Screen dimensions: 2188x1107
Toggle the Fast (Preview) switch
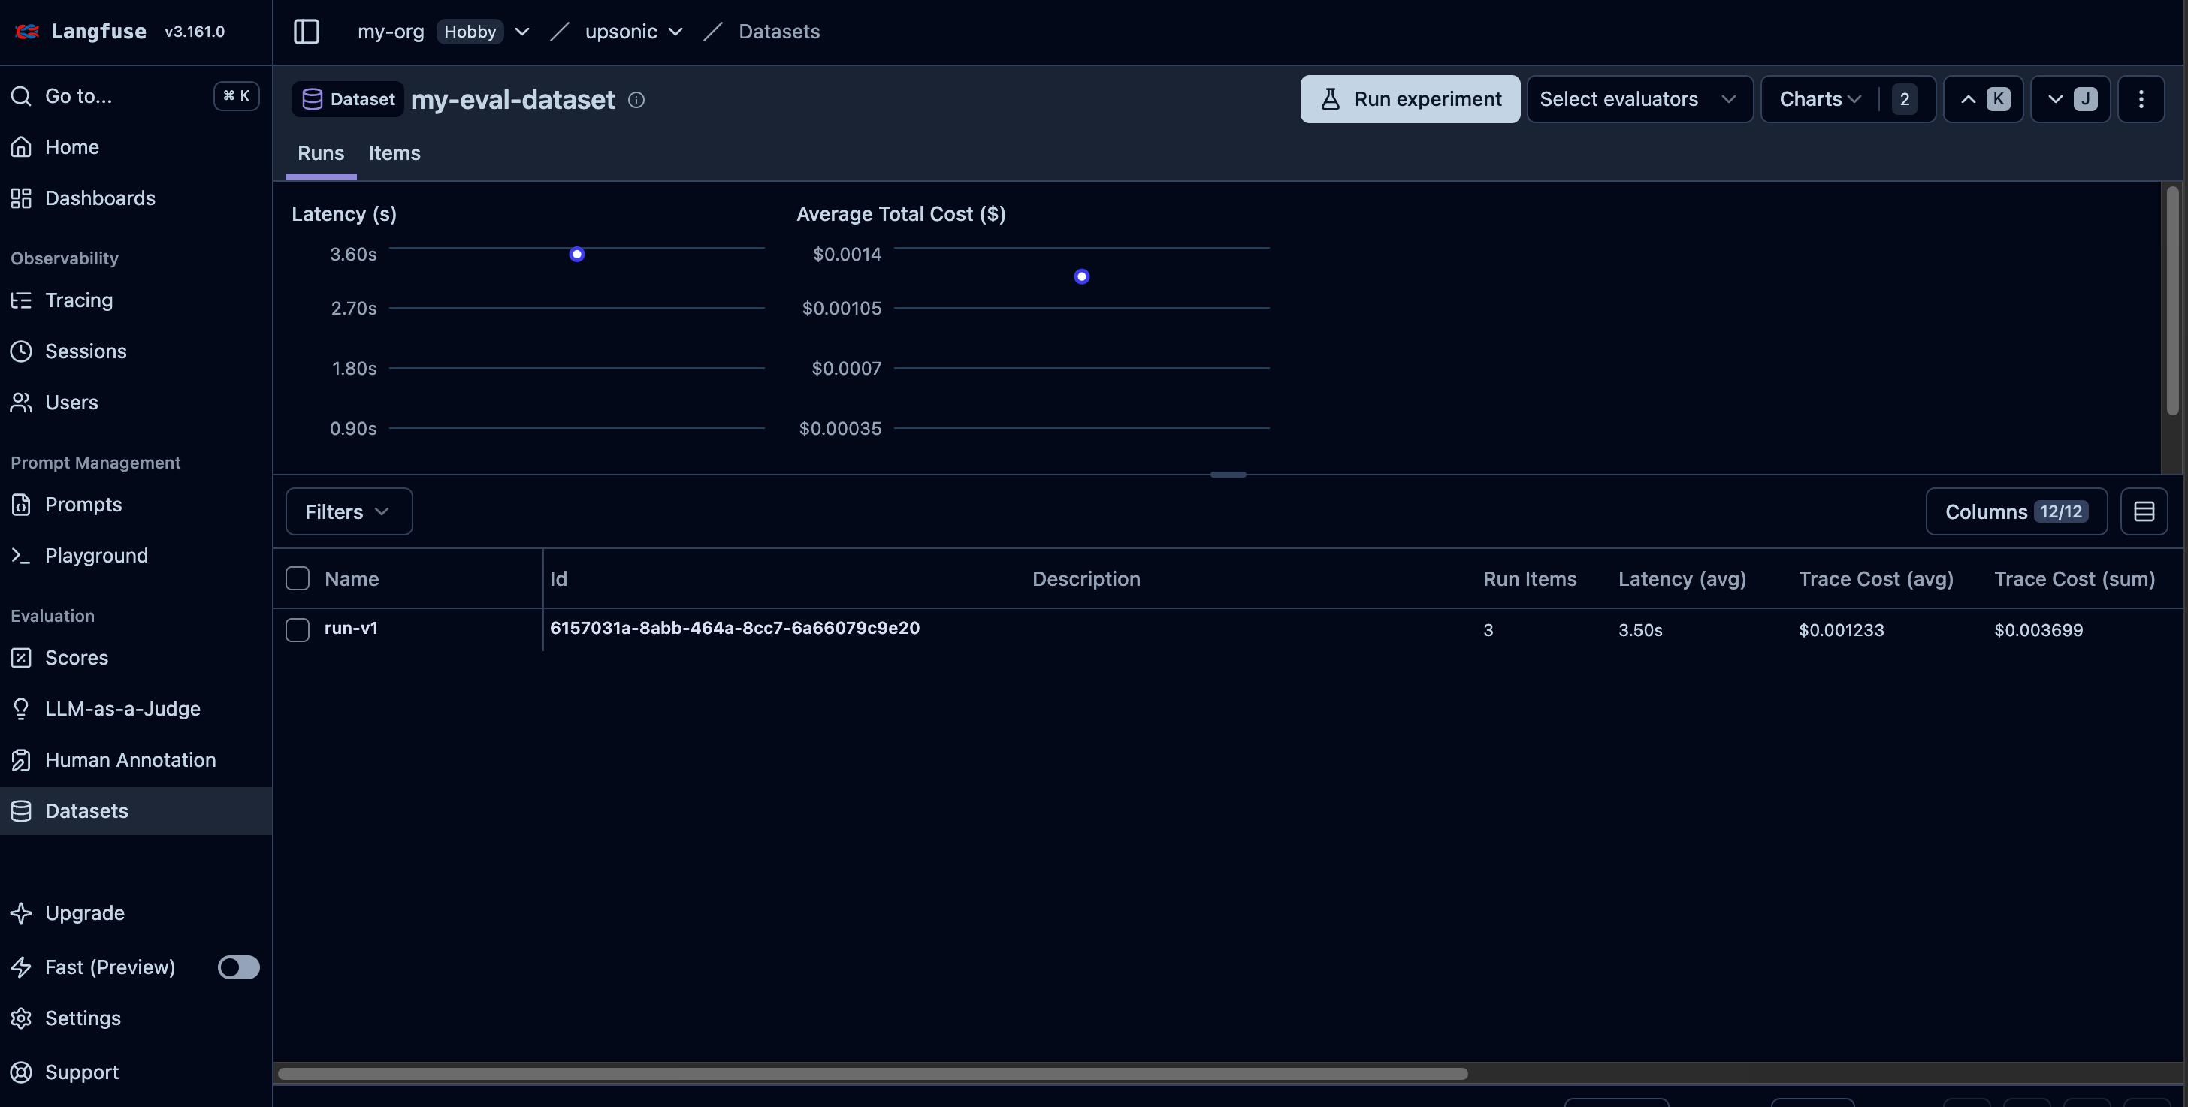(x=239, y=967)
